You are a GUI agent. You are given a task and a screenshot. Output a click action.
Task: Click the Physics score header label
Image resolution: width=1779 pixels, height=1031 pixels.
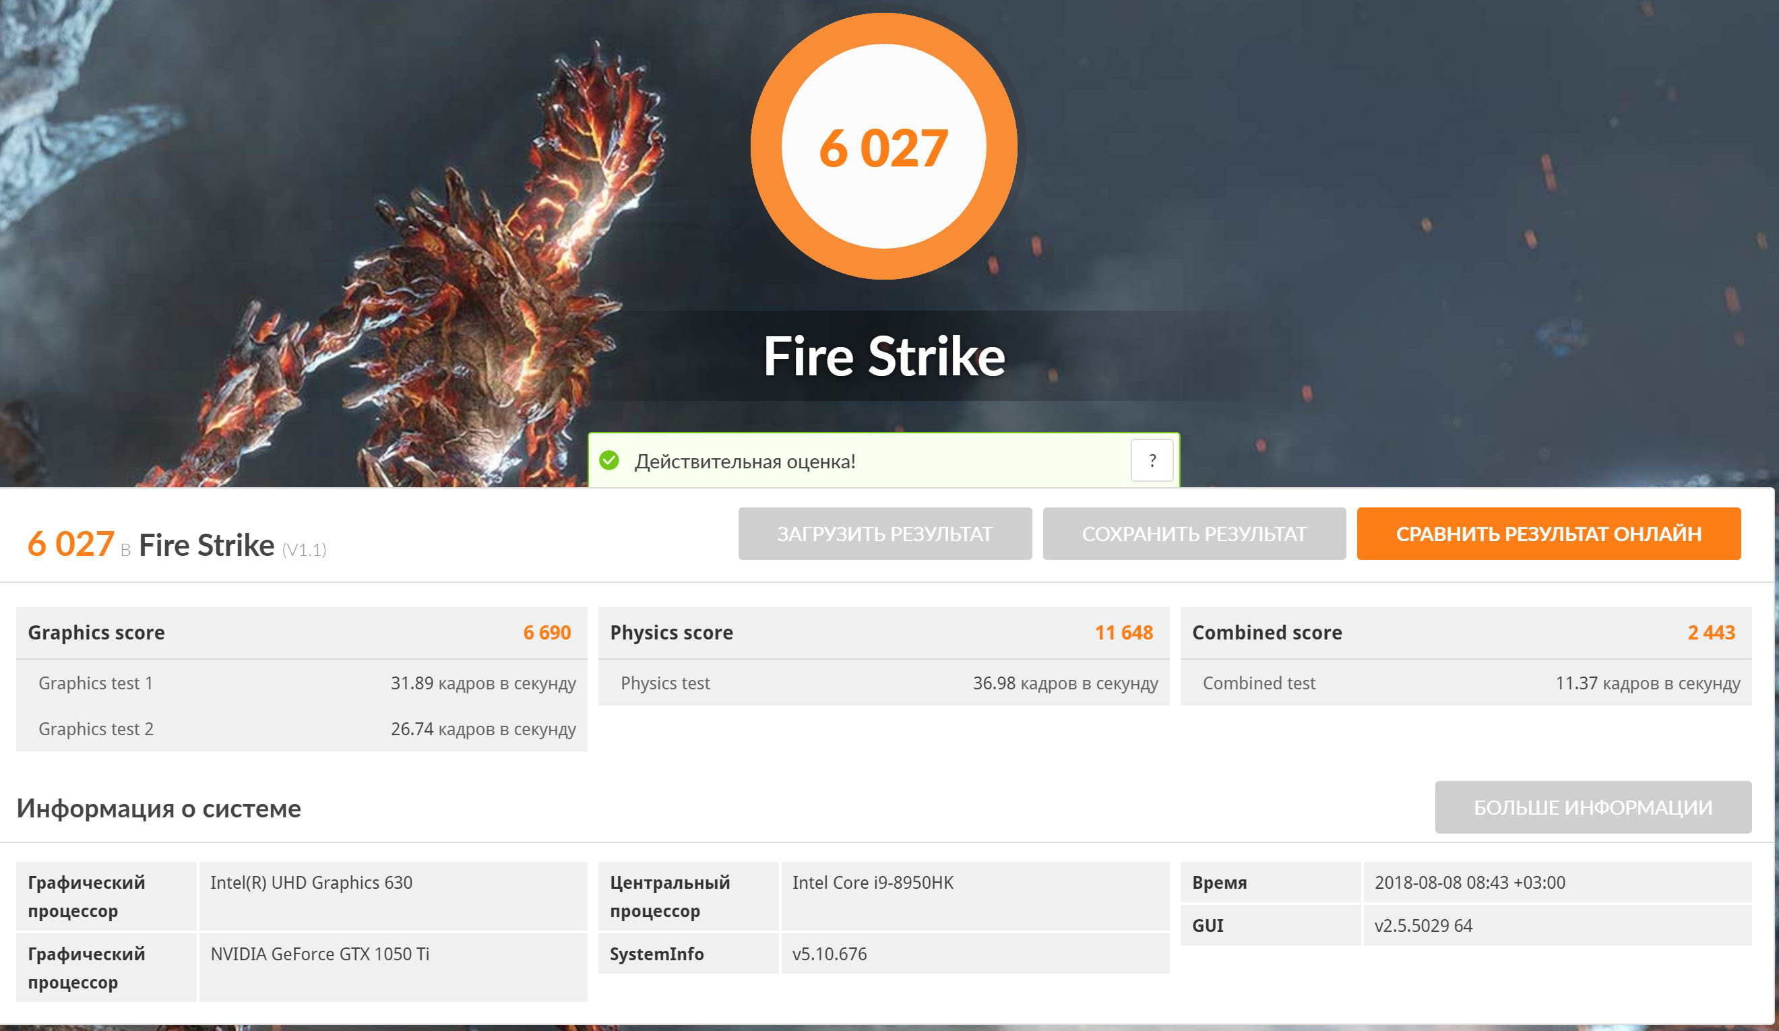671,633
